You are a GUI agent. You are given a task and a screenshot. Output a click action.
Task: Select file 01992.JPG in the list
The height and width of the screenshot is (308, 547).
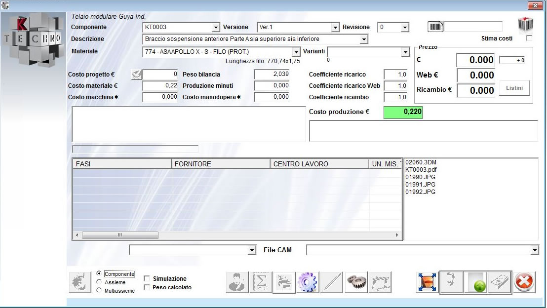[420, 192]
